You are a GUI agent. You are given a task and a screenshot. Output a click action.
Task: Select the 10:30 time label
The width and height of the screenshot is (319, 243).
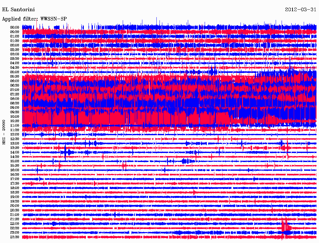pyautogui.click(x=15, y=121)
